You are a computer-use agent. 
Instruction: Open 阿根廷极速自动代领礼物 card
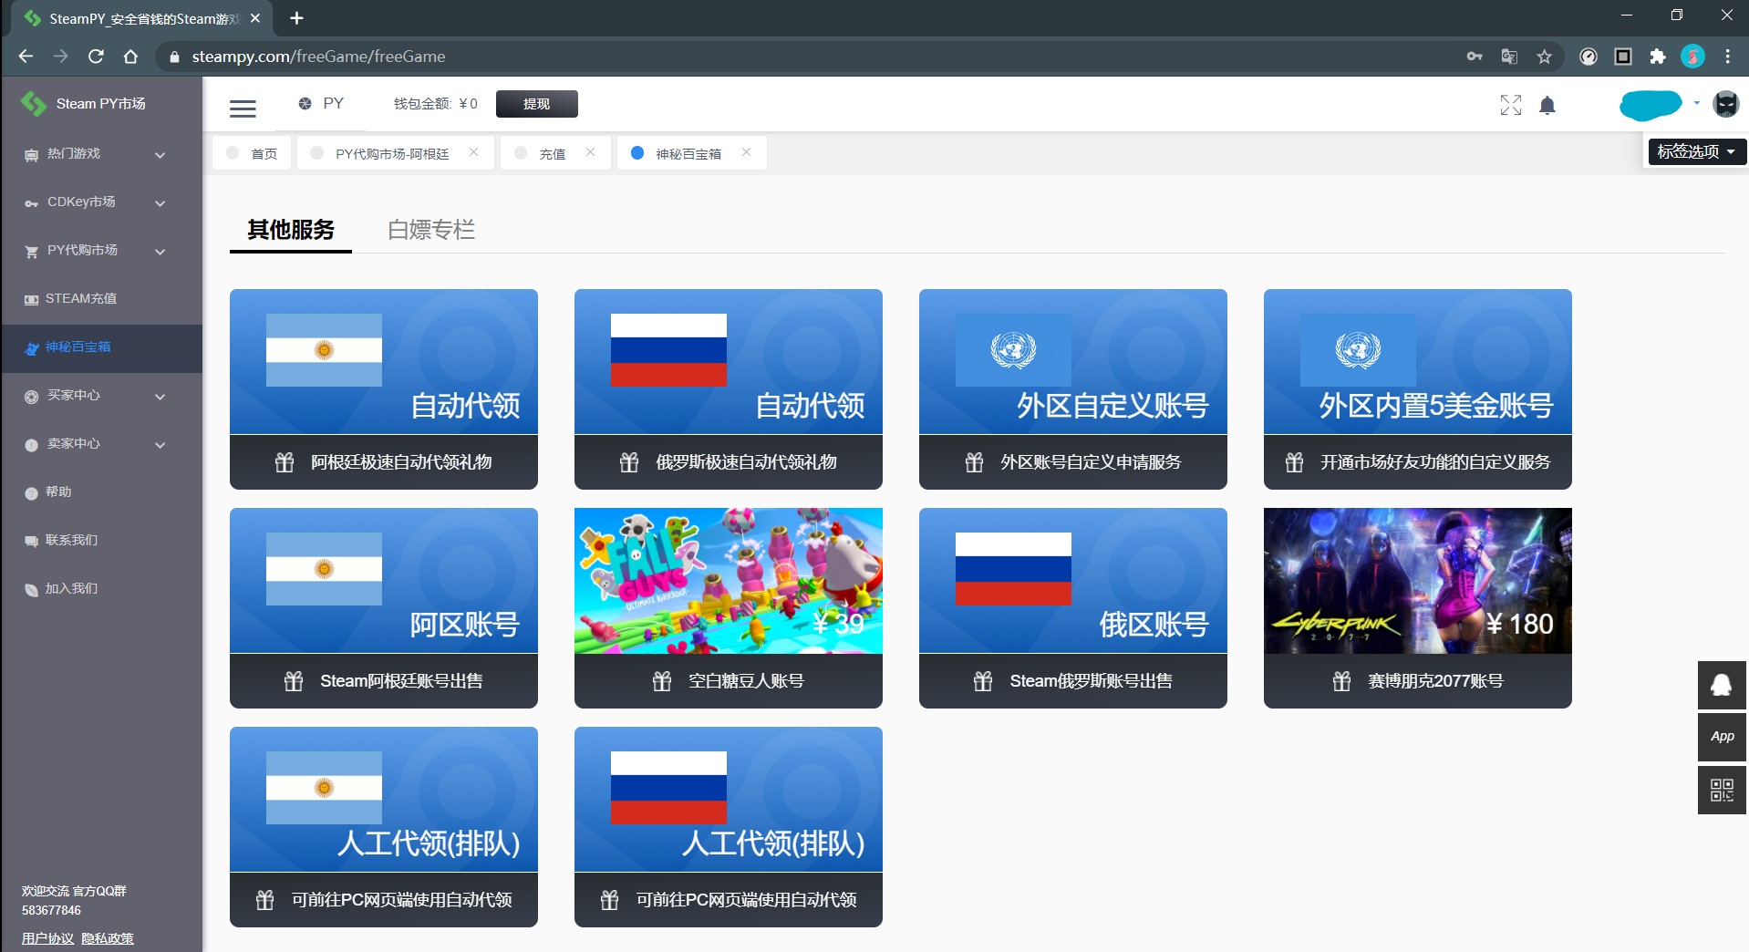[x=384, y=389]
